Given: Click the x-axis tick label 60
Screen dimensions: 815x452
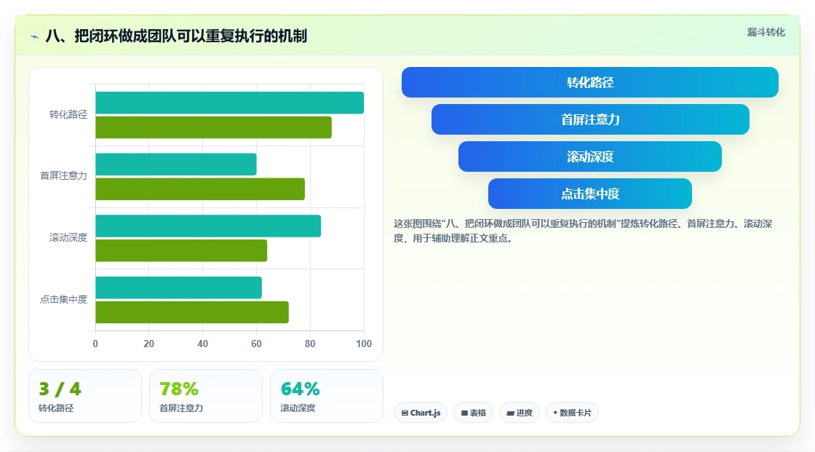Looking at the screenshot, I should coord(256,344).
